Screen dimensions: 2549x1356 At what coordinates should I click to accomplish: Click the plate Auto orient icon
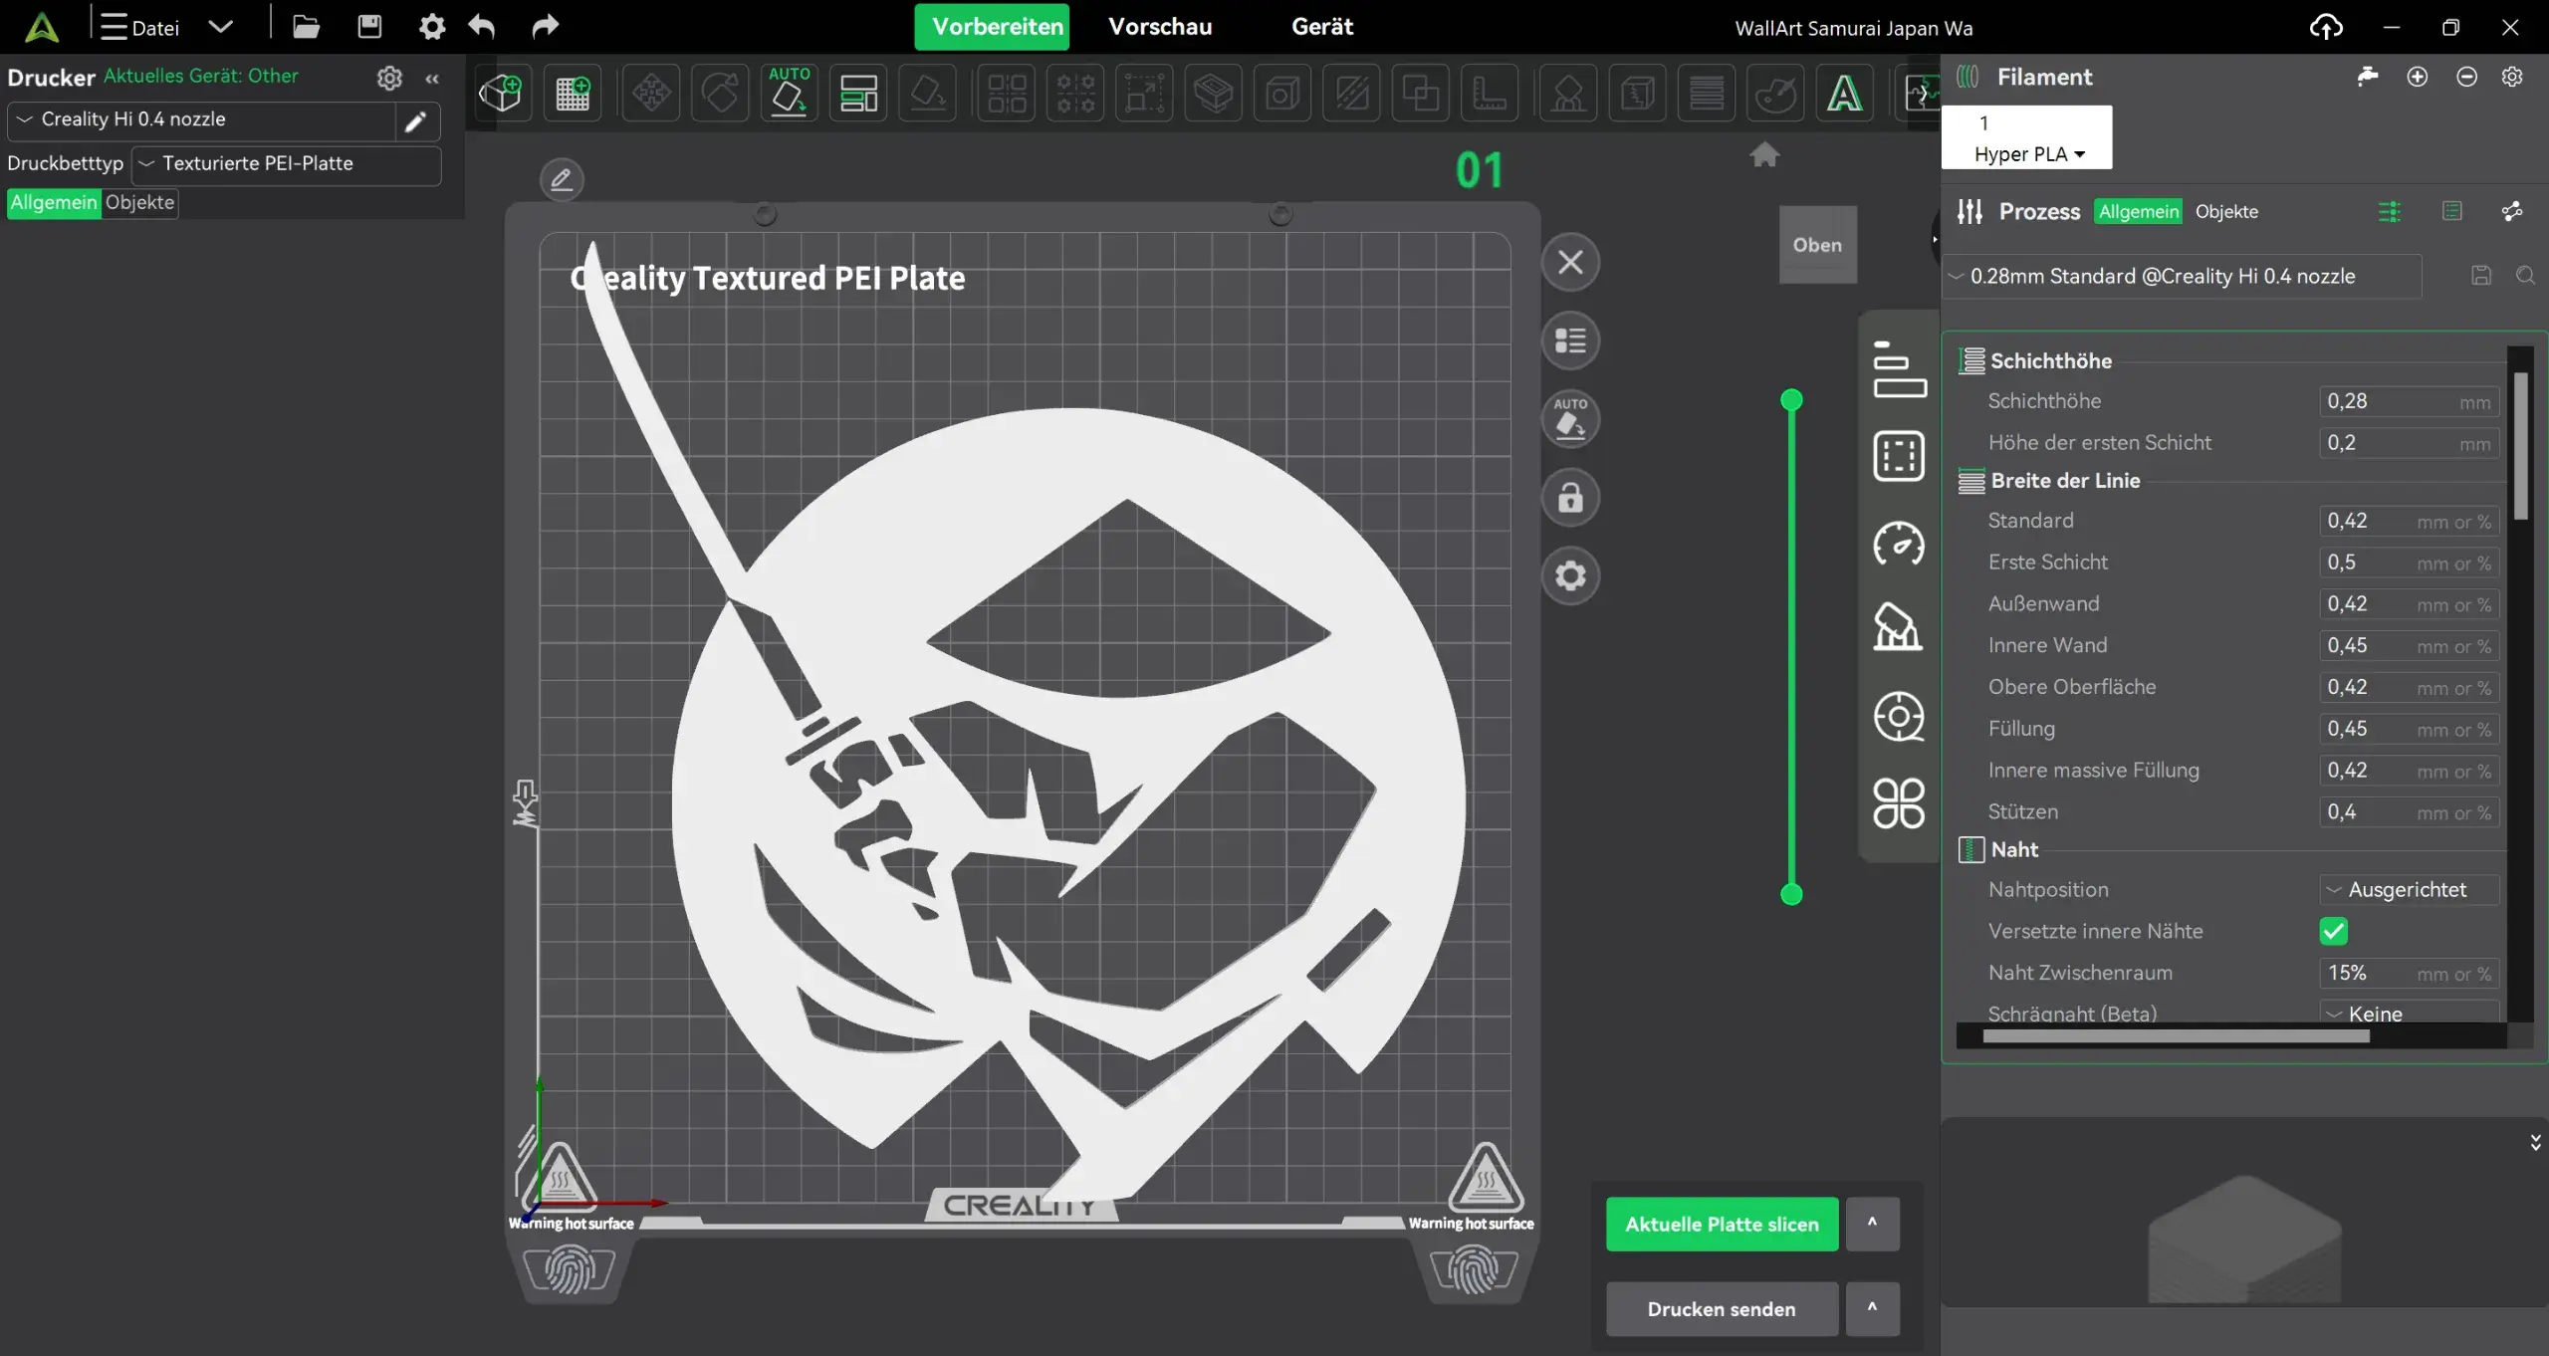1570,419
